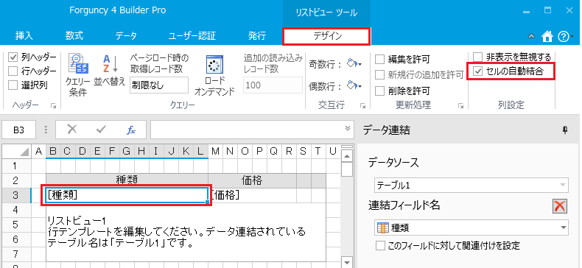582x268 pixels.
Task: Enable the 編集を許可 checkbox
Action: pos(379,59)
